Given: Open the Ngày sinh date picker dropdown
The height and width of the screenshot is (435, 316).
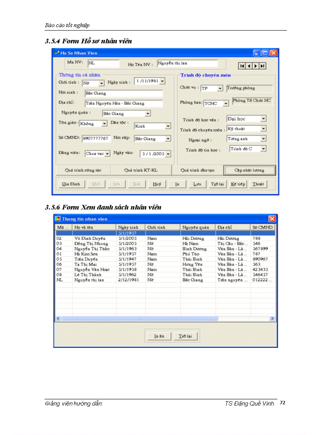Looking at the screenshot, I should tap(163, 81).
